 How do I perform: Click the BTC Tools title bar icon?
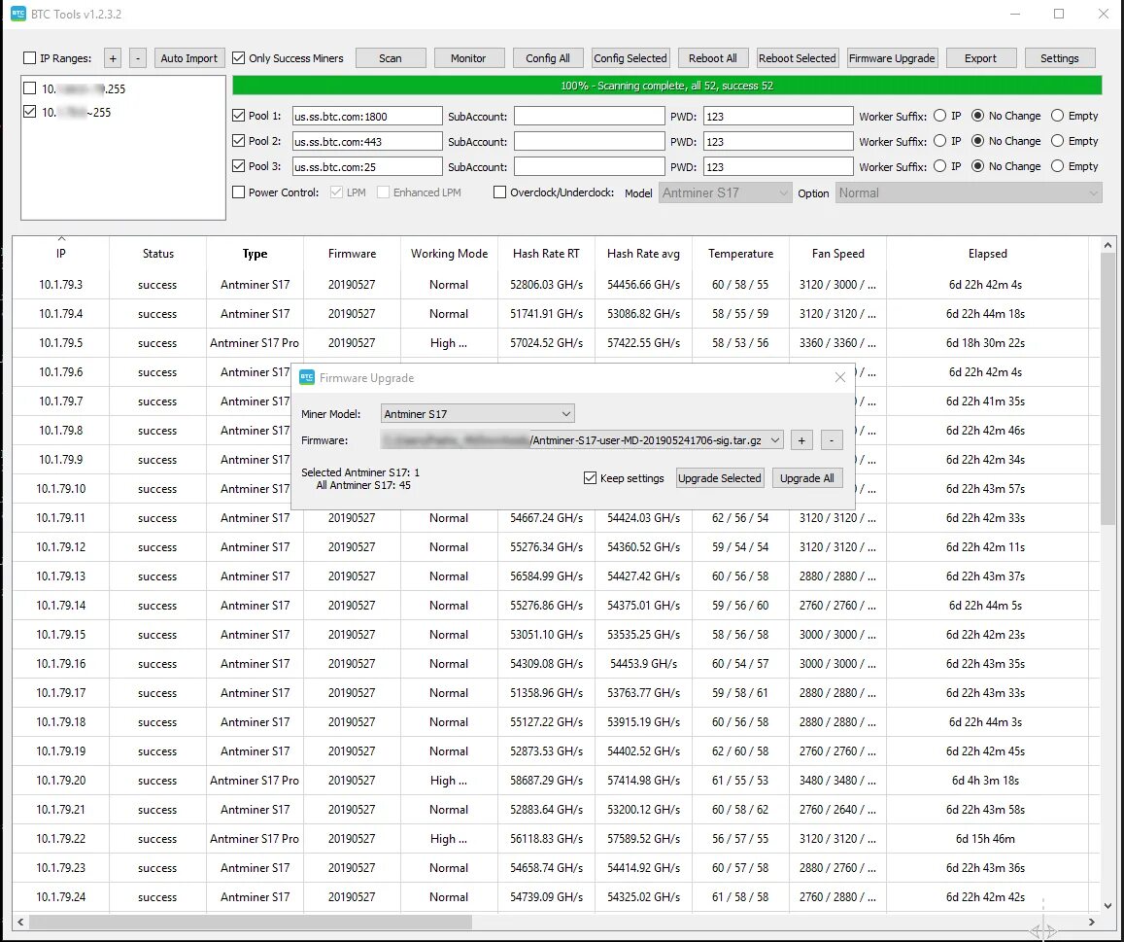pyautogui.click(x=17, y=14)
